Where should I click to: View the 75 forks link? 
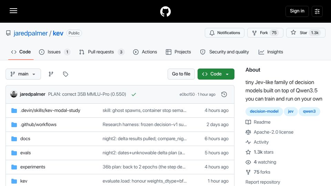pos(258,172)
